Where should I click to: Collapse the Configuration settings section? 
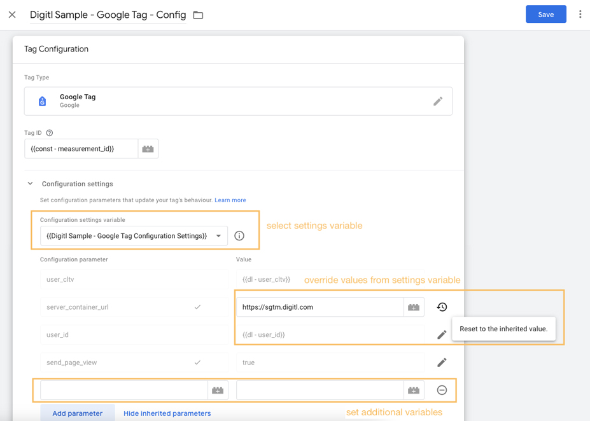point(30,183)
